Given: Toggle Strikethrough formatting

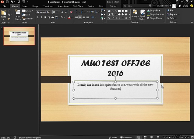Looking at the screenshot, I should pos(53,17).
